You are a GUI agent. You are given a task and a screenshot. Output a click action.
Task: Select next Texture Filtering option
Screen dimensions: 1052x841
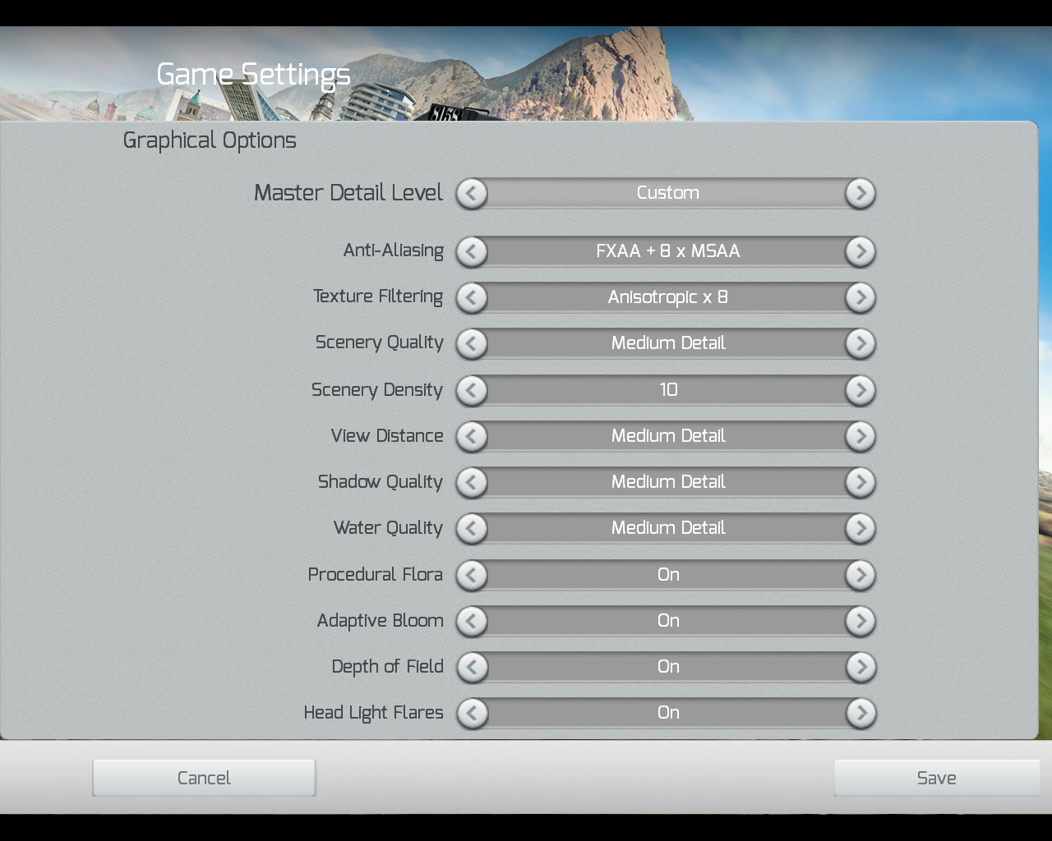pyautogui.click(x=861, y=298)
